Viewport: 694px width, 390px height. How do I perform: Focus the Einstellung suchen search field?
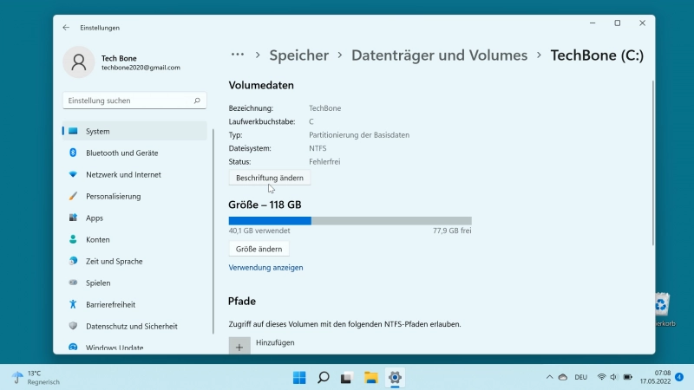[134, 101]
